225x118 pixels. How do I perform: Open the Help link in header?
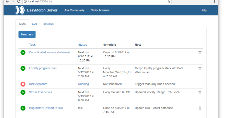click(203, 10)
